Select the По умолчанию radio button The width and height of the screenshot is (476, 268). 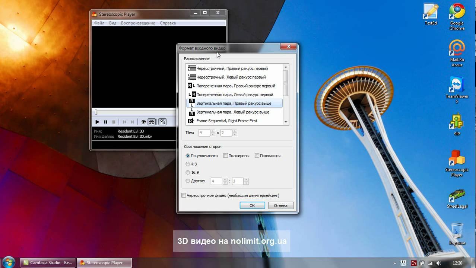(x=188, y=156)
